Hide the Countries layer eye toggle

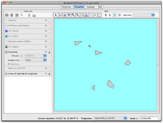[49, 52]
